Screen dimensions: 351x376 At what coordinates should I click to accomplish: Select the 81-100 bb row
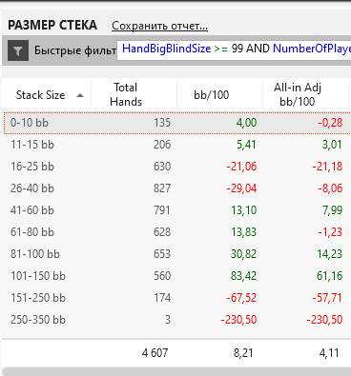176,254
